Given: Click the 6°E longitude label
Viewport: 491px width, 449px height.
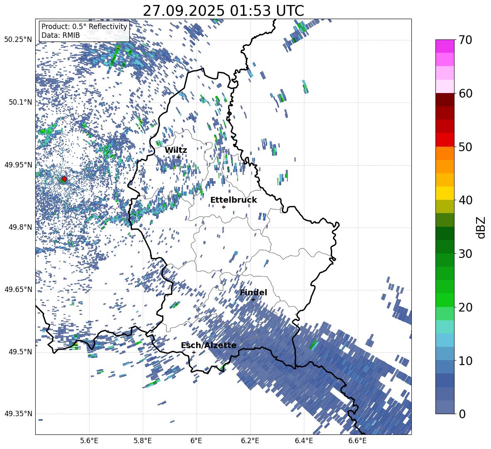Looking at the screenshot, I should click(196, 441).
